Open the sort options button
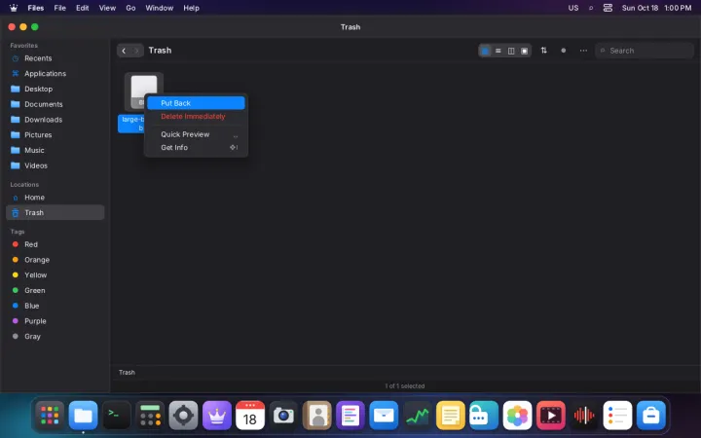Screen dimensions: 701x438 pyautogui.click(x=543, y=51)
